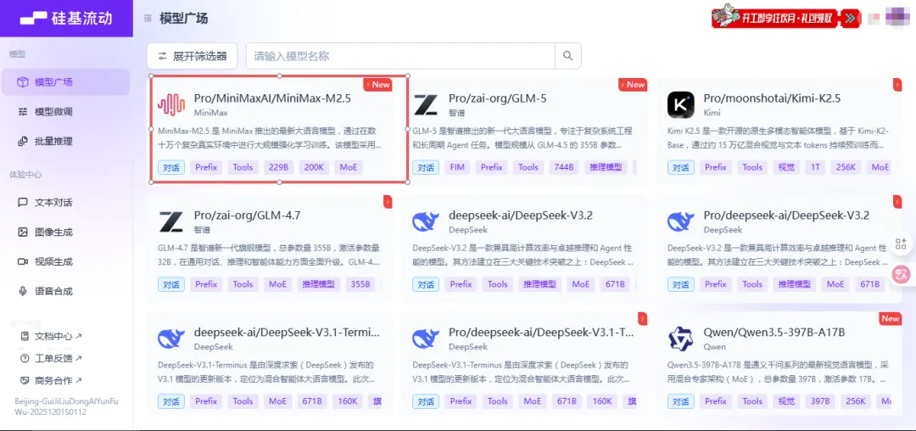Click the 744B tag on GLM-5 card
Viewport: 916px width, 431px height.
coord(563,168)
